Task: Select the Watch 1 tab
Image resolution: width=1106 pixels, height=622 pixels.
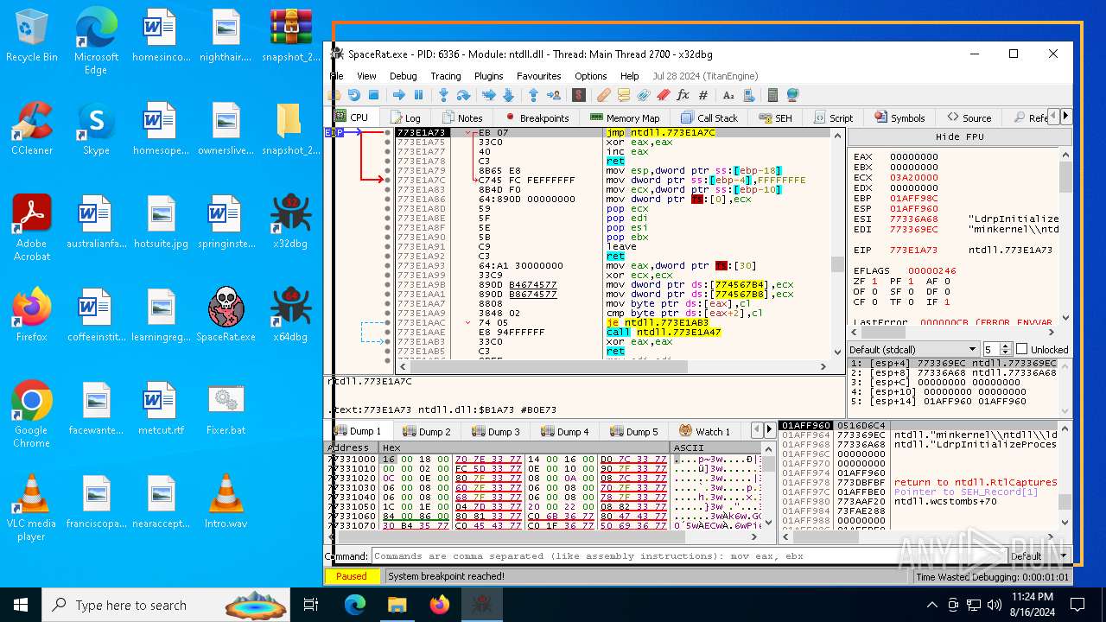Action: click(704, 431)
